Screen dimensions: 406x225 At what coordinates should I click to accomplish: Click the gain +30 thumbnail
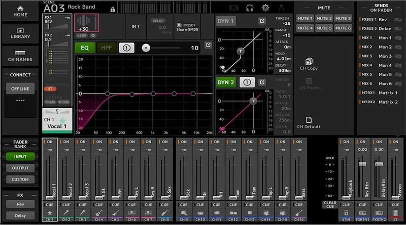click(x=86, y=23)
